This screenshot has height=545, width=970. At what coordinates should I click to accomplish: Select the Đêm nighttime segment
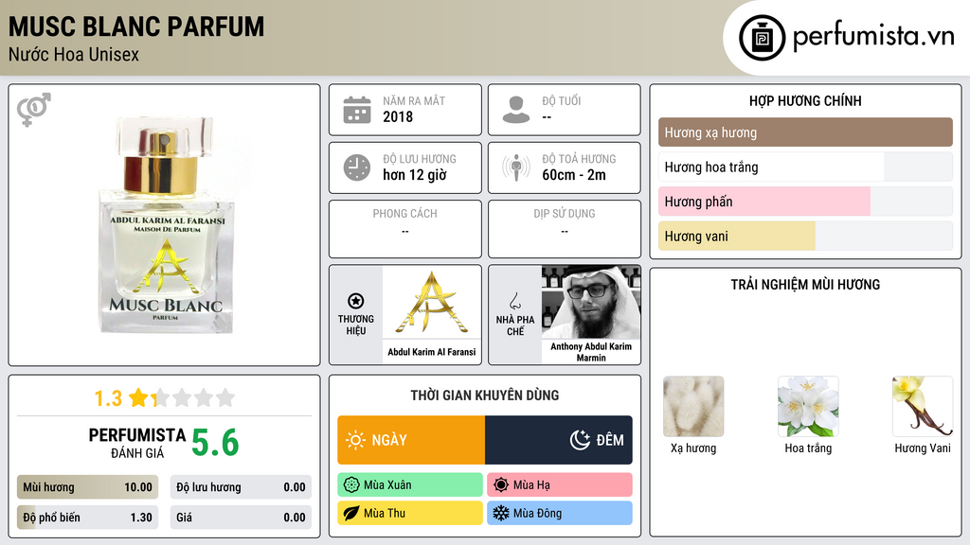[x=559, y=440]
